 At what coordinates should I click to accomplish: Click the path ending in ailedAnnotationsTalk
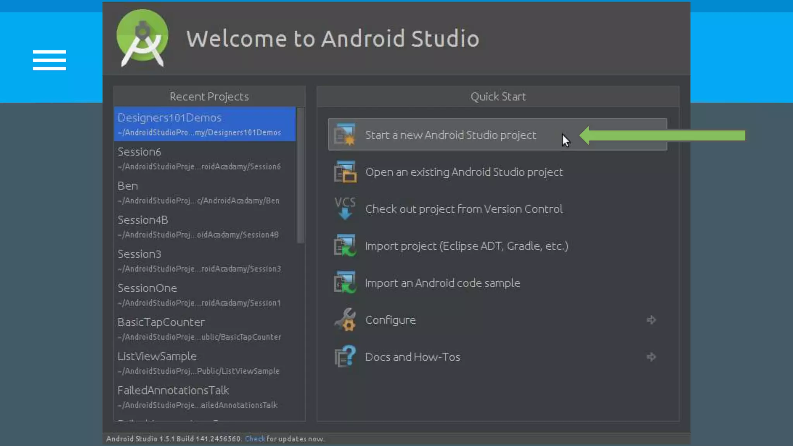[x=198, y=405]
